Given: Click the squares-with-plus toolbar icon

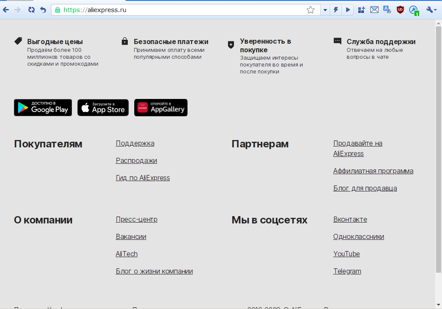Looking at the screenshot, I should pyautogui.click(x=361, y=10).
